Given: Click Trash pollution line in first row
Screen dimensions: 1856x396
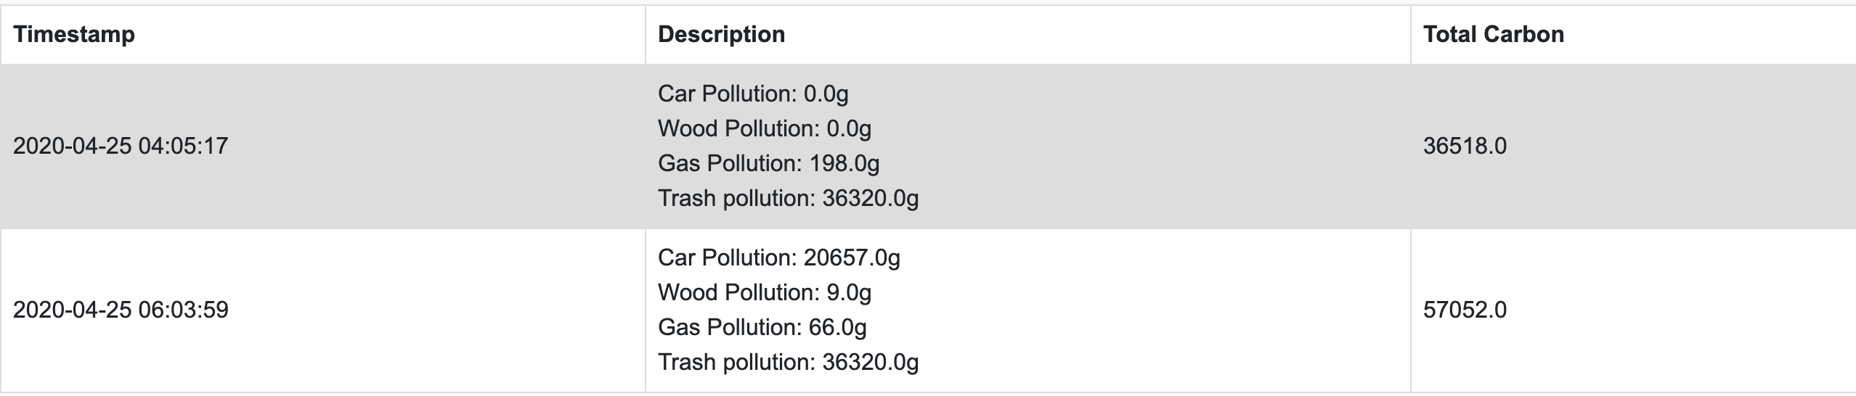Looking at the screenshot, I should [788, 198].
